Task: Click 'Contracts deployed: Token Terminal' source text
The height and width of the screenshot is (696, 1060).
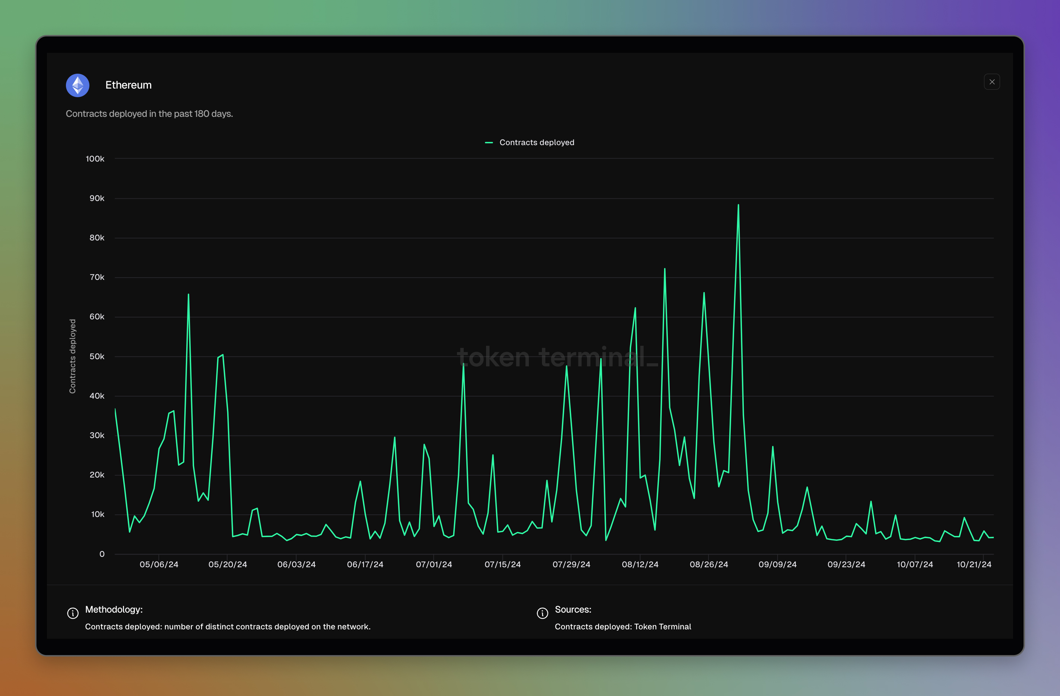Action: [623, 626]
